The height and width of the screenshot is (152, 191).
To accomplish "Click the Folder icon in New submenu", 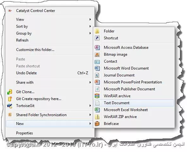I will click(97, 31).
